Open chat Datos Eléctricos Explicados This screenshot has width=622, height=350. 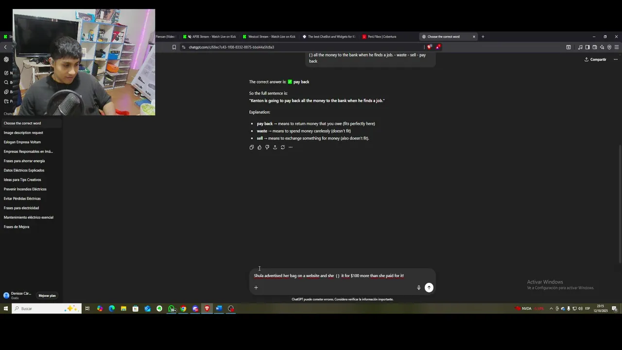click(31, 170)
